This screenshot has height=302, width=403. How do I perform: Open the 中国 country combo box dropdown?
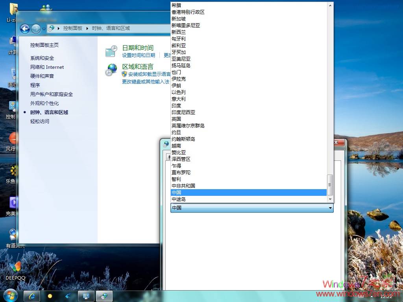(330, 208)
